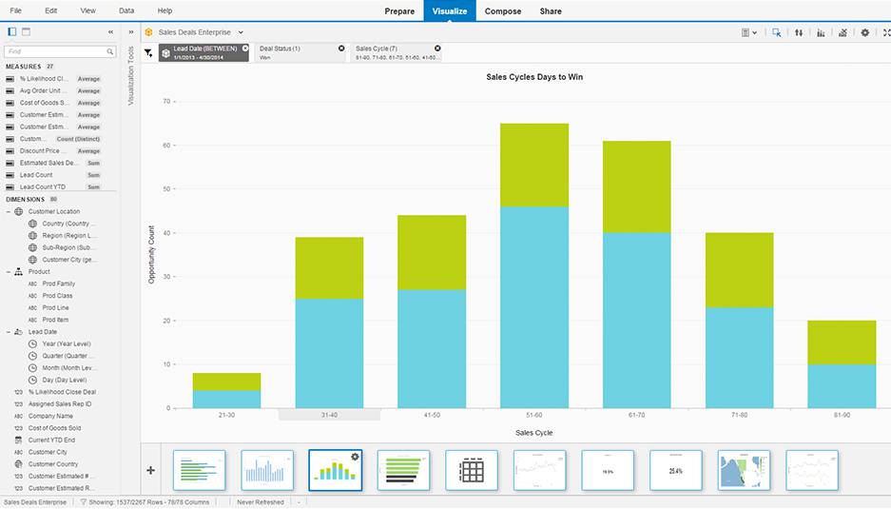
Task: Open the Sales Deals Enterprise dataset dropdown
Action: click(x=241, y=32)
